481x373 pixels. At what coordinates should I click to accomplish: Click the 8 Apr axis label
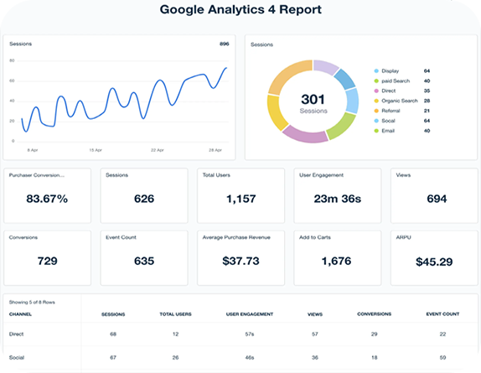coord(33,150)
